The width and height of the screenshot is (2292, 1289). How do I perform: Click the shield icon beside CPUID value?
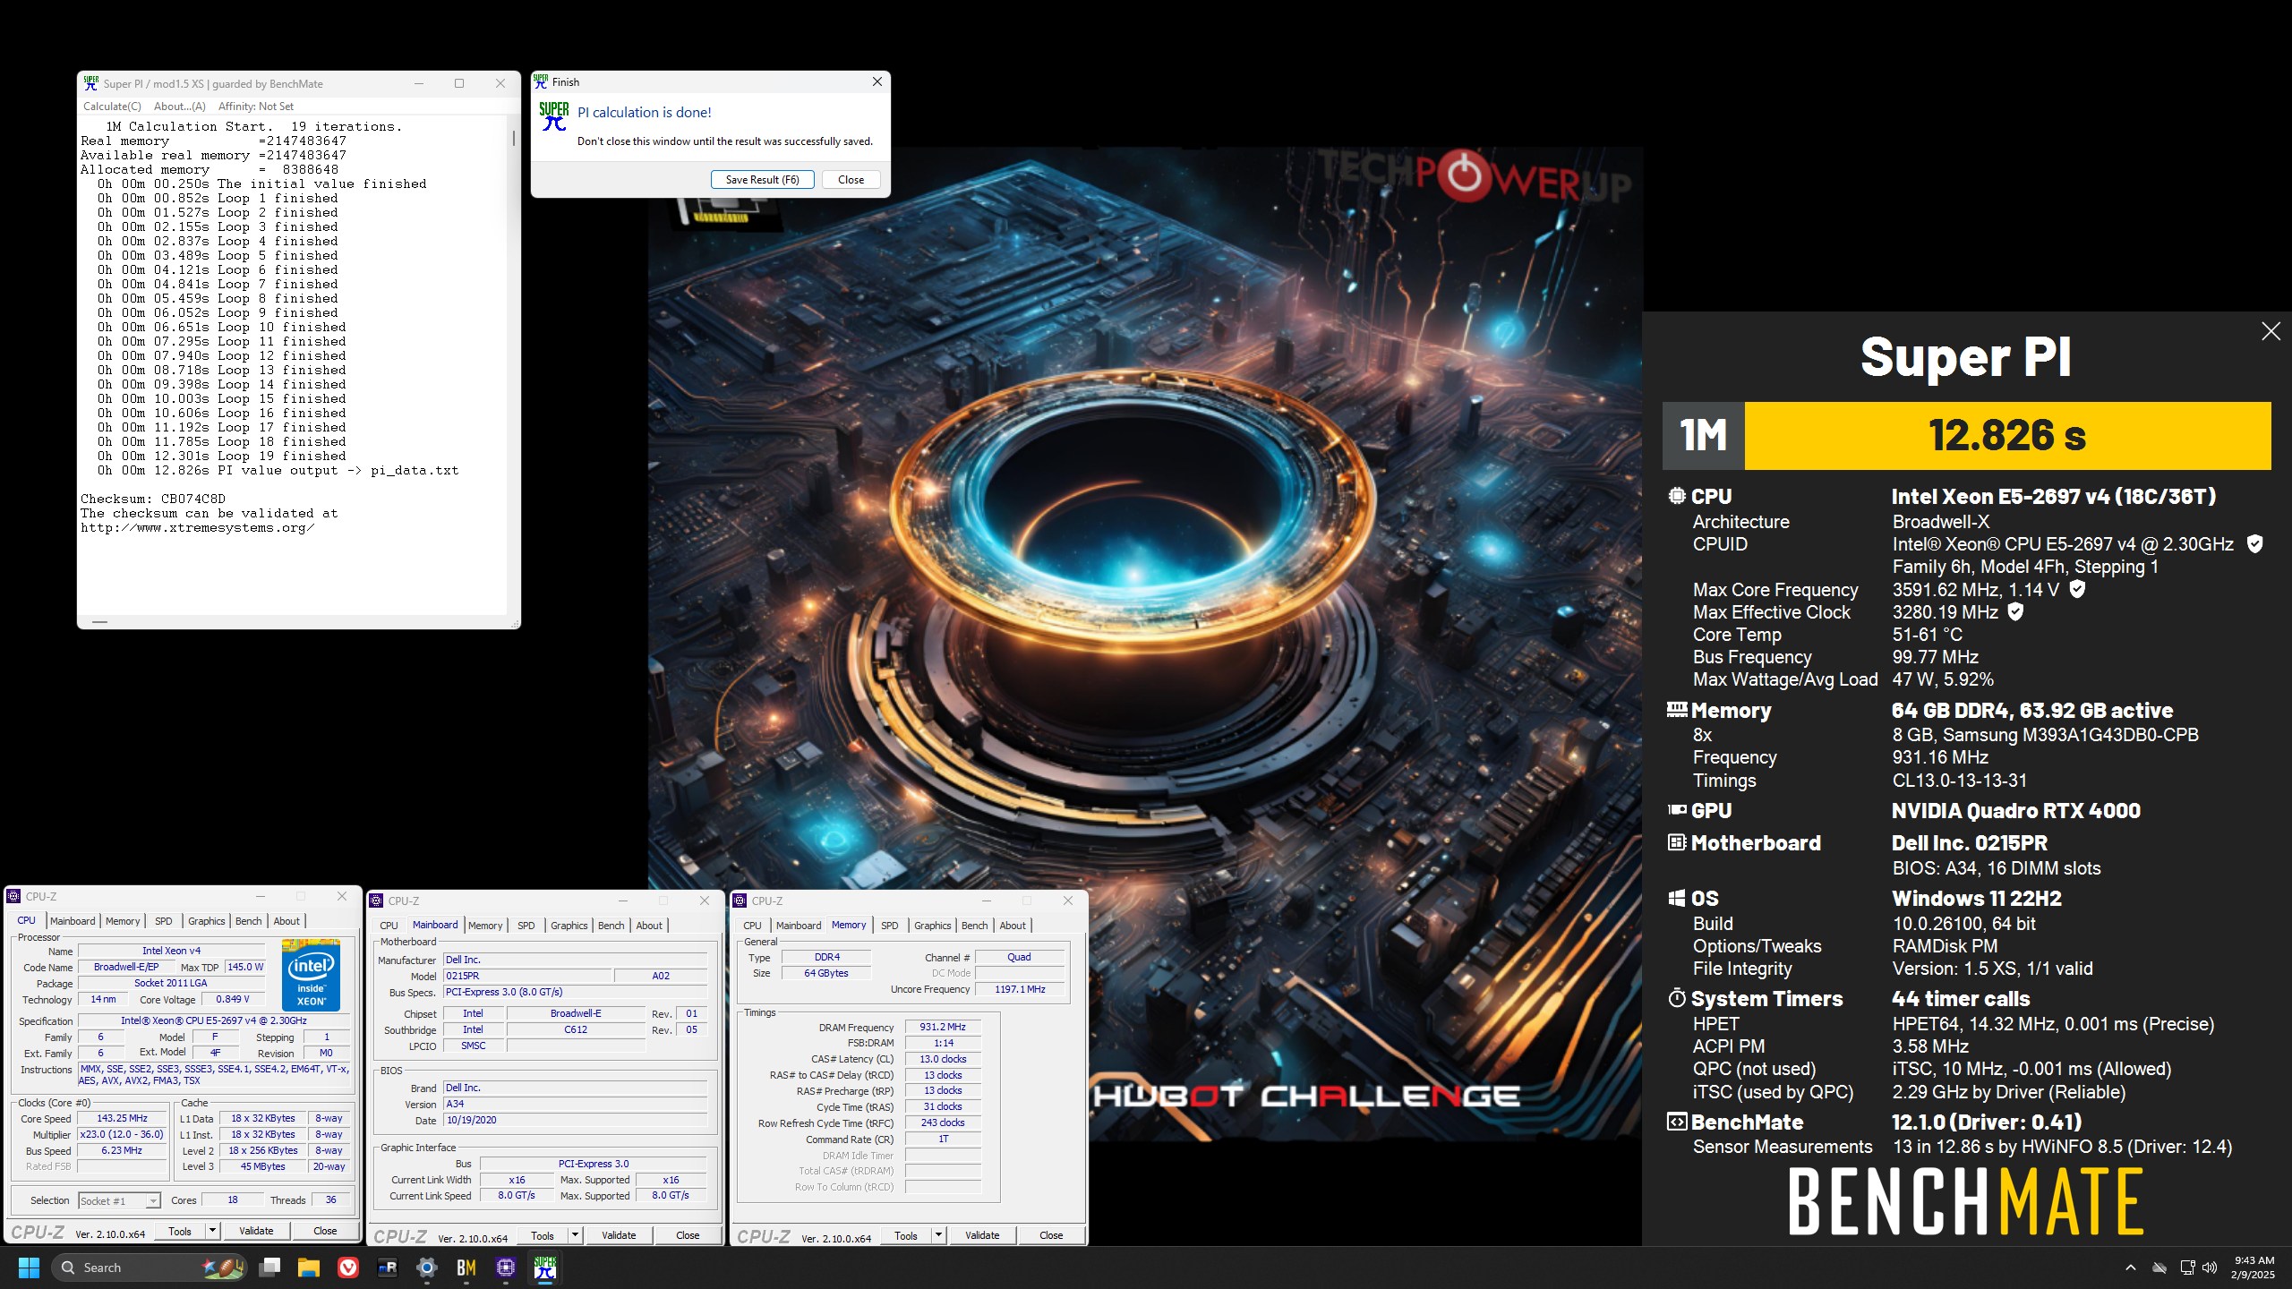(x=2255, y=543)
